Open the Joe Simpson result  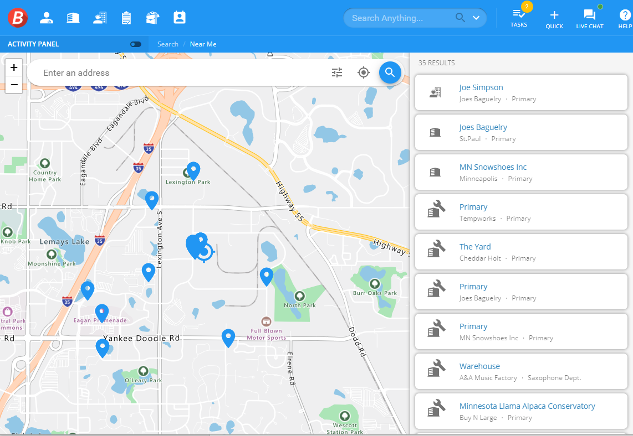[521, 92]
